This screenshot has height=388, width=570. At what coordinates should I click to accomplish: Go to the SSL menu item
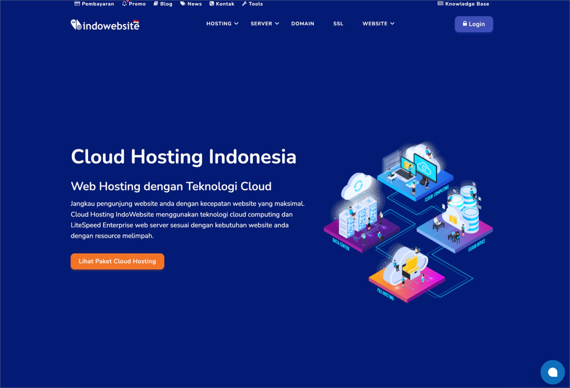coord(338,23)
